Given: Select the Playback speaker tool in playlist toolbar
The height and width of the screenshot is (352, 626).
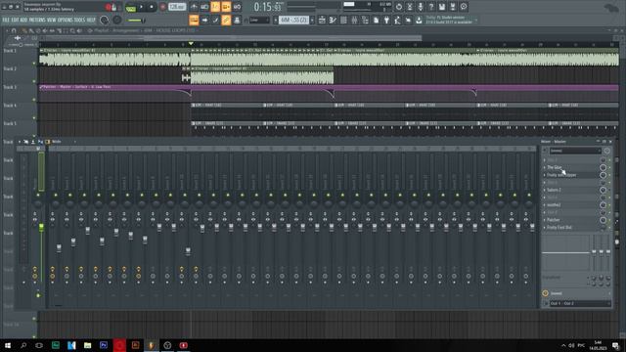Looking at the screenshot, I should (79, 30).
